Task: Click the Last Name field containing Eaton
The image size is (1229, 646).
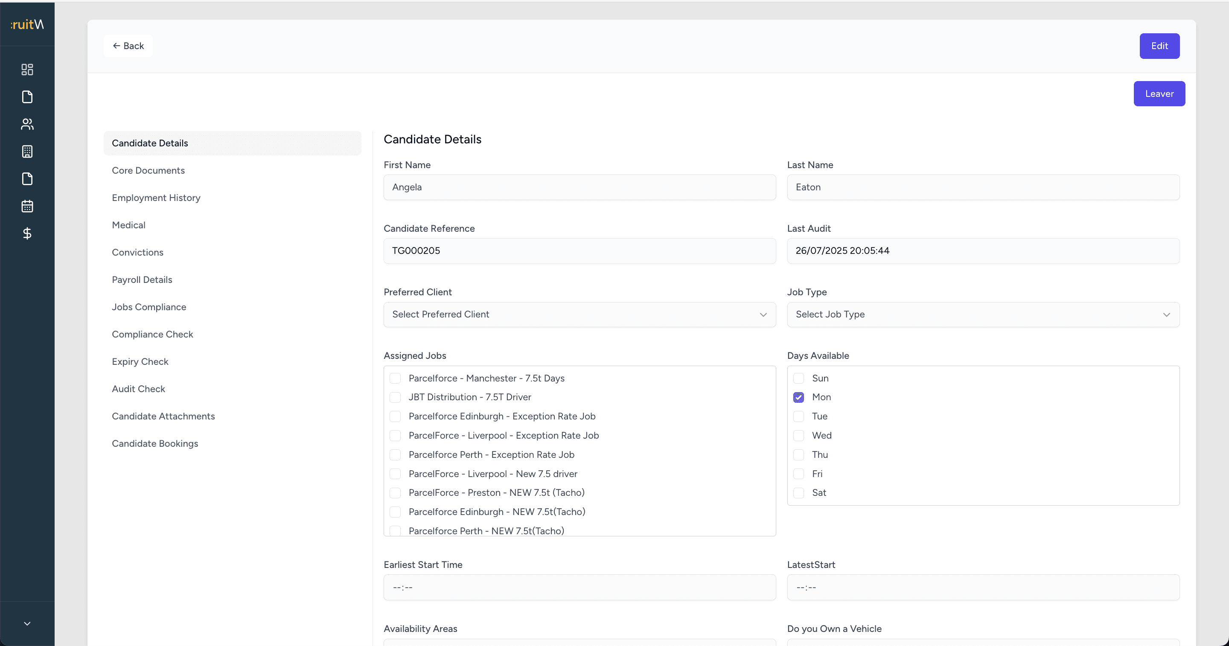Action: 983,187
